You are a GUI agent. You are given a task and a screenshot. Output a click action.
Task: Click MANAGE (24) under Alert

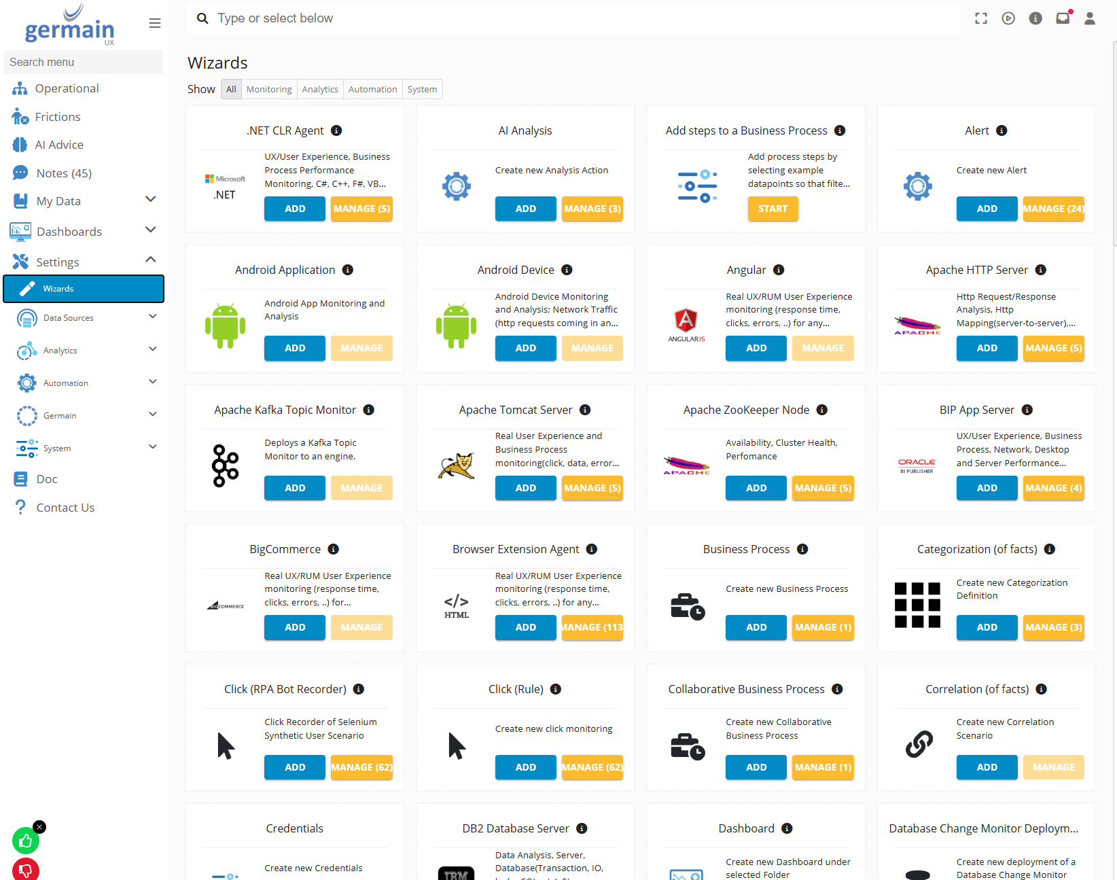coord(1053,209)
